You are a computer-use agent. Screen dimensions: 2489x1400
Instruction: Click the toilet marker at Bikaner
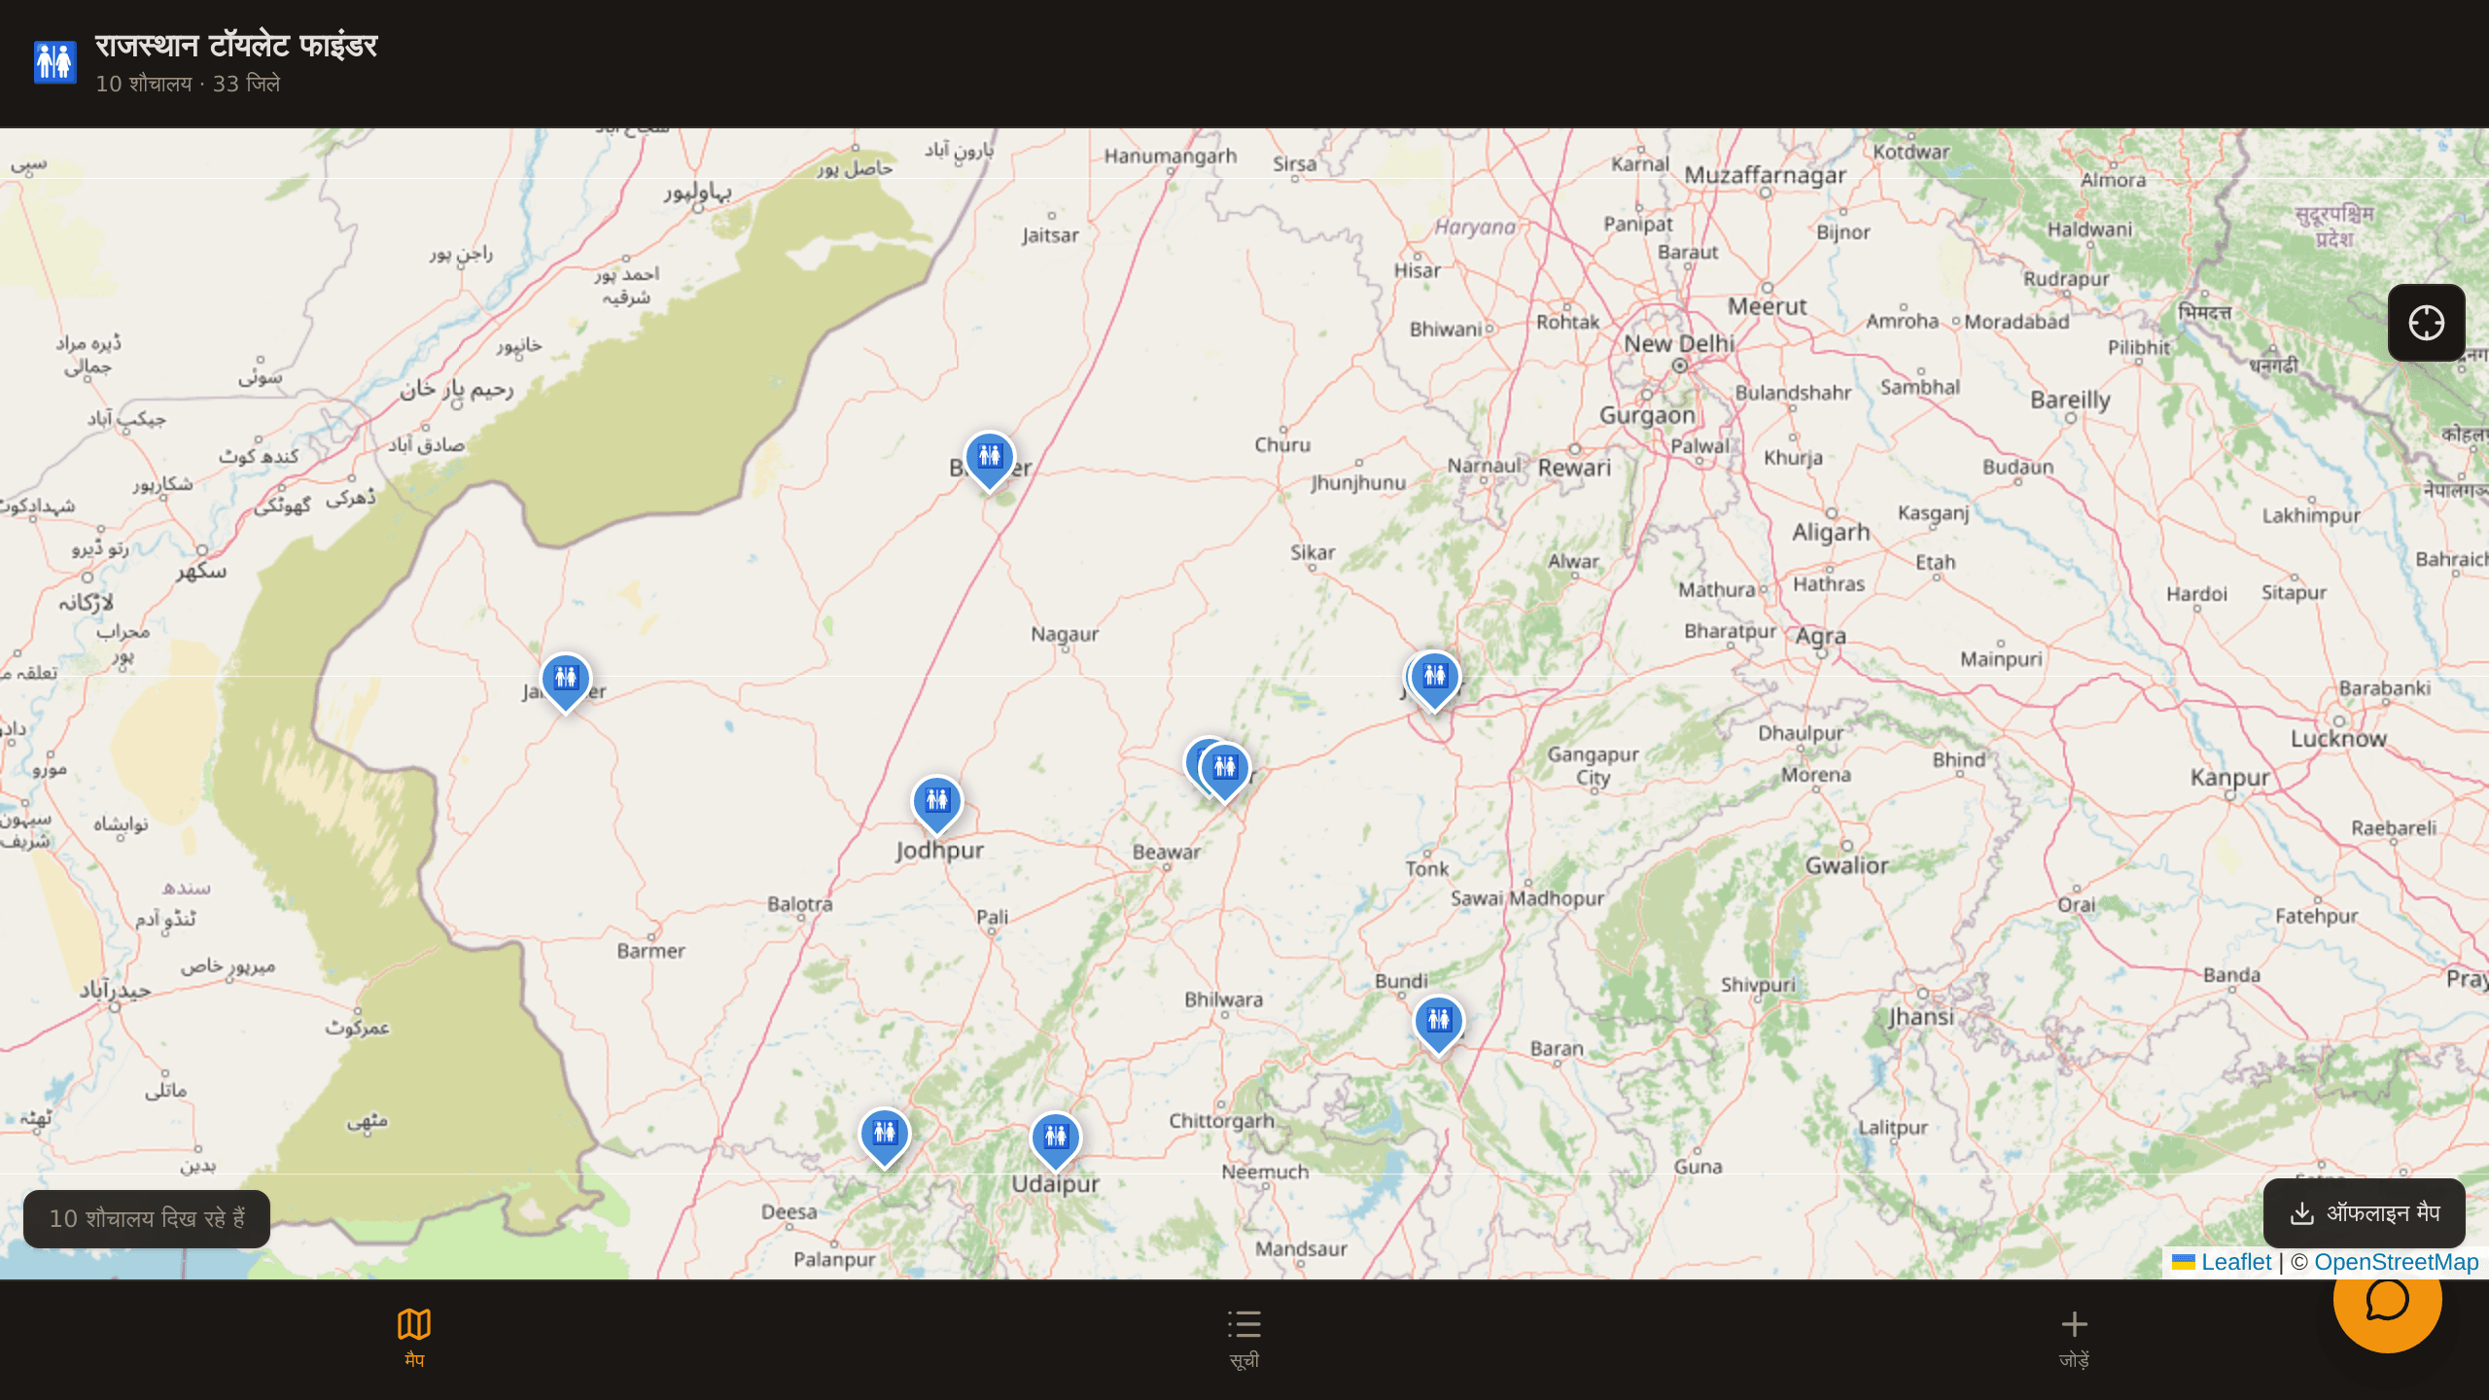(990, 459)
